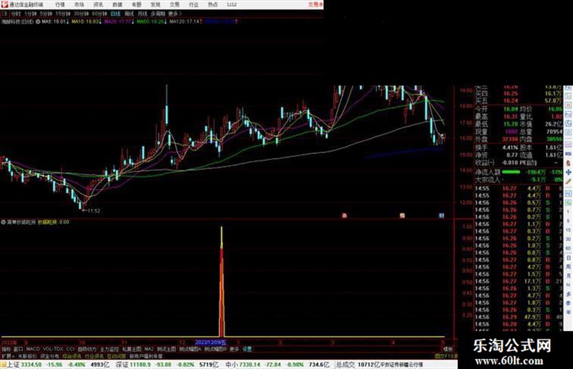This screenshot has height=369, width=573.
Task: Switch chart to 分时 period
Action: tap(16, 14)
